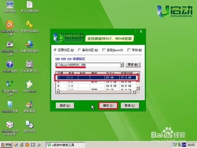
Task: Click the gray drive quick-launch icon
Action: pos(39,145)
